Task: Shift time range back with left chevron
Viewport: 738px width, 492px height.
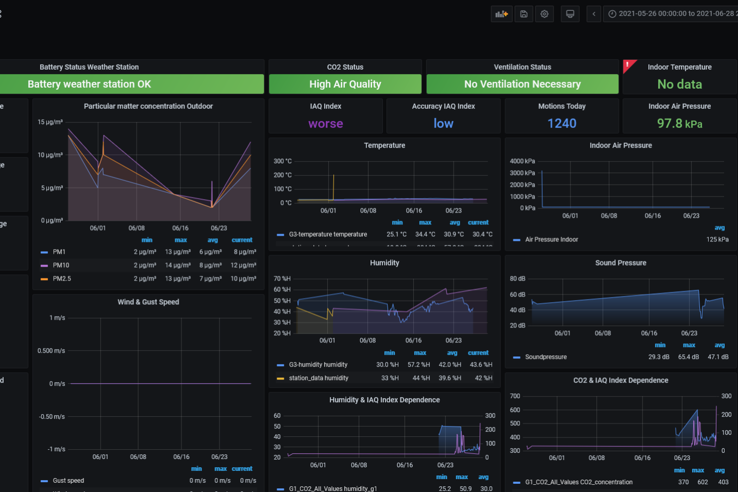Action: click(x=593, y=13)
